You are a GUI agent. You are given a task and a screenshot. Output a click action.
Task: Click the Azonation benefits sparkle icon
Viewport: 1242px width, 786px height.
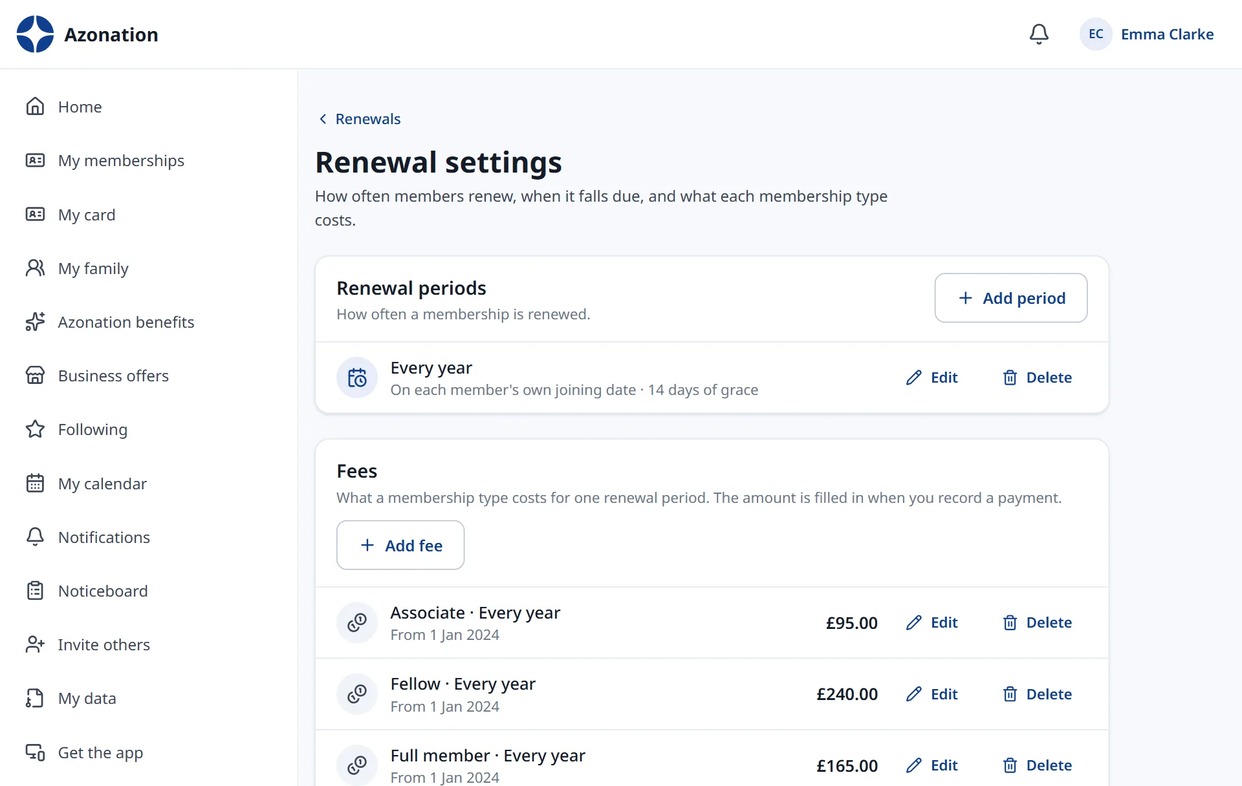(35, 322)
